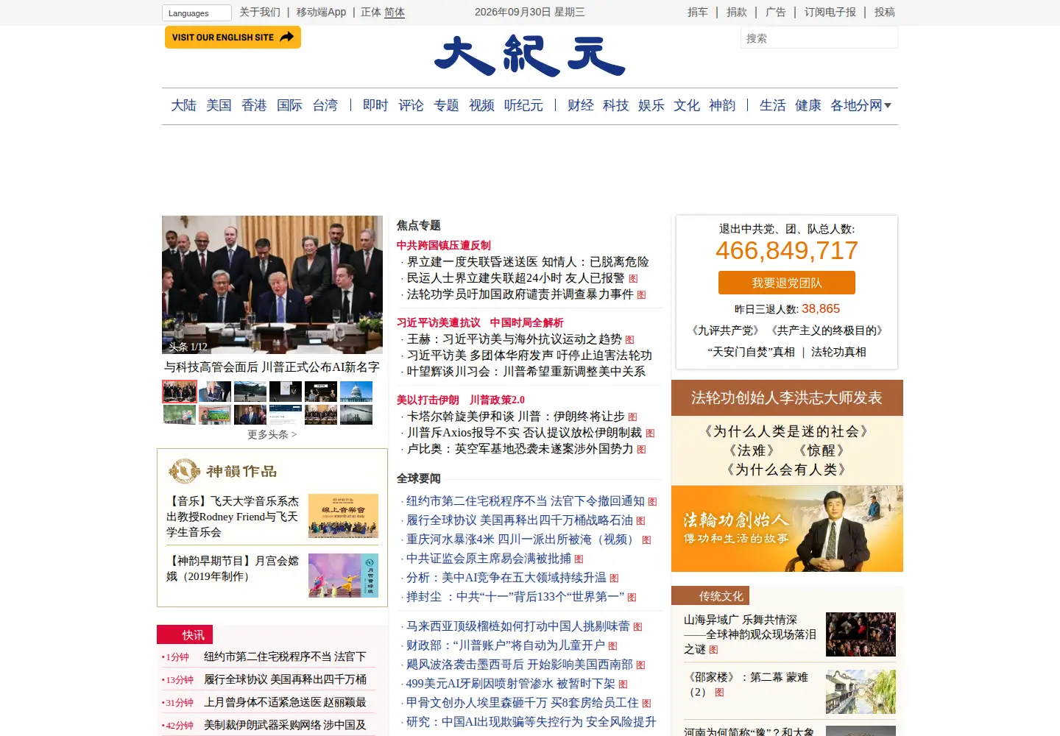
Task: Click image icon beside 财政部 川普账户 headline
Action: pos(612,646)
